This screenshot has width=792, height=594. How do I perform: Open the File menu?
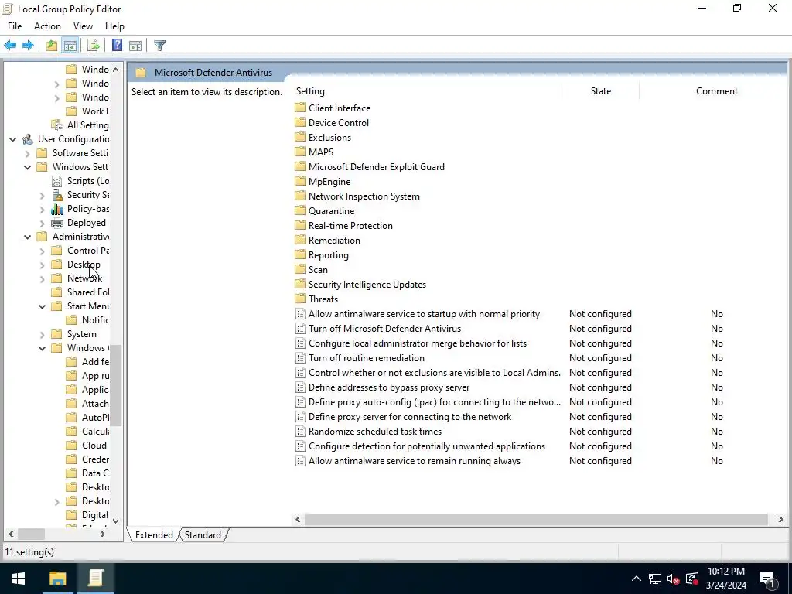[15, 26]
